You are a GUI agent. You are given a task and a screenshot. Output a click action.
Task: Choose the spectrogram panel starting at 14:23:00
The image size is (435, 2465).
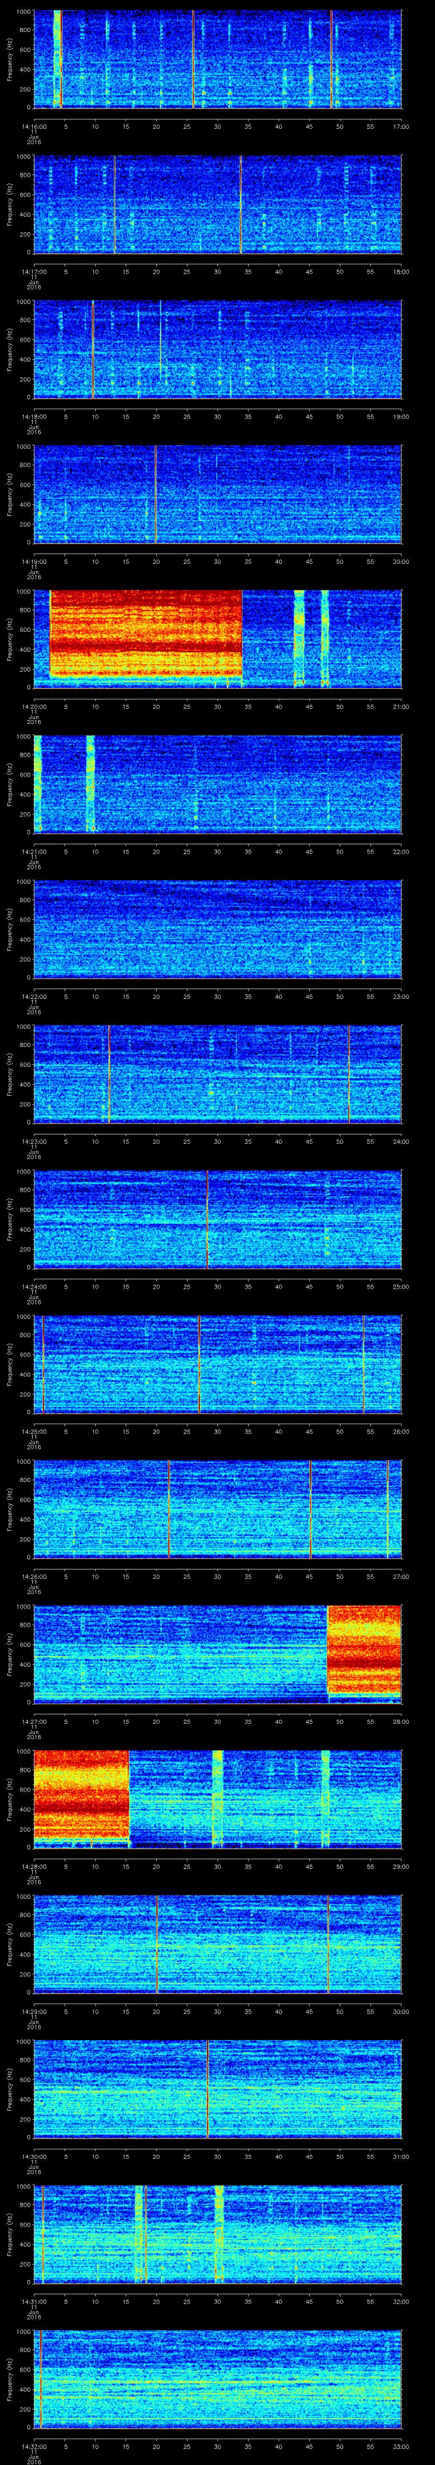(x=217, y=1074)
